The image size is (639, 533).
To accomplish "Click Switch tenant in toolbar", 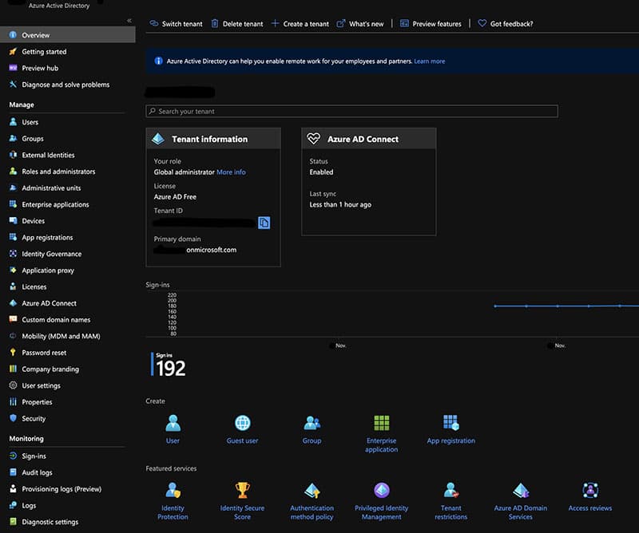I will point(176,24).
